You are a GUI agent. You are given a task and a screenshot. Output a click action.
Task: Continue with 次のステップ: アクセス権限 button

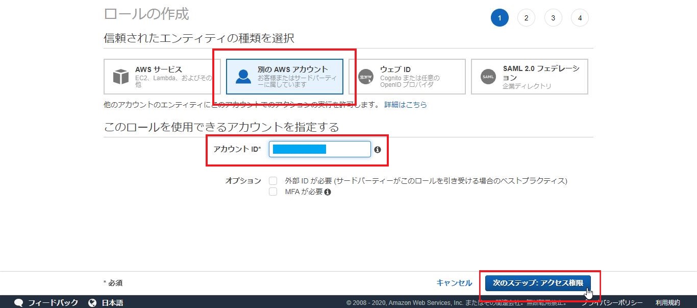coord(538,283)
